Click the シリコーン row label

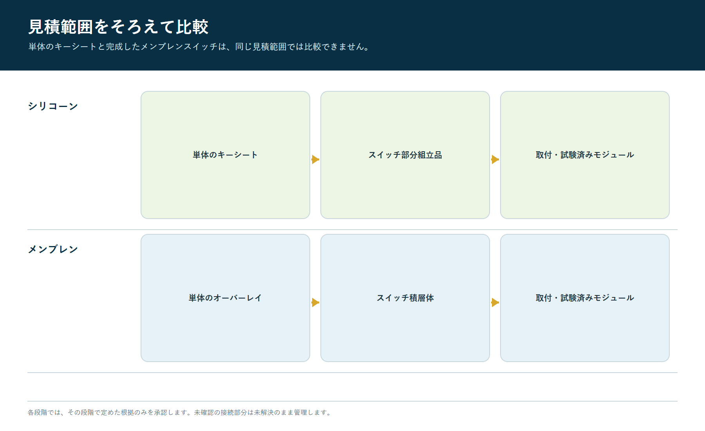[x=53, y=106]
